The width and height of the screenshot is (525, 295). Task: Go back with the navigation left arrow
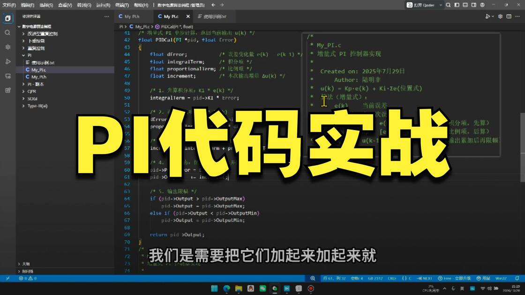point(213,5)
